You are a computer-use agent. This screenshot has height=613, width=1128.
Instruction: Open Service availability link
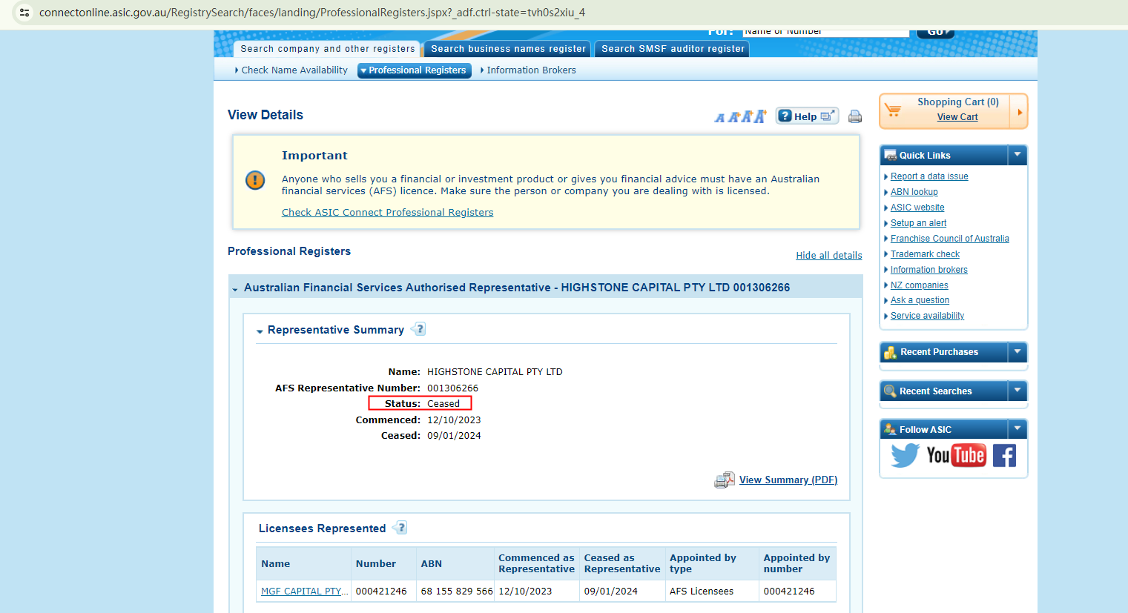[928, 316]
